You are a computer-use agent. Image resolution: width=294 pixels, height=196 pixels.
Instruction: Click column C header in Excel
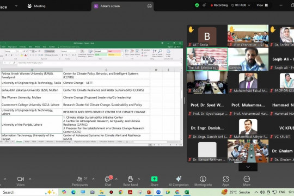(106, 70)
